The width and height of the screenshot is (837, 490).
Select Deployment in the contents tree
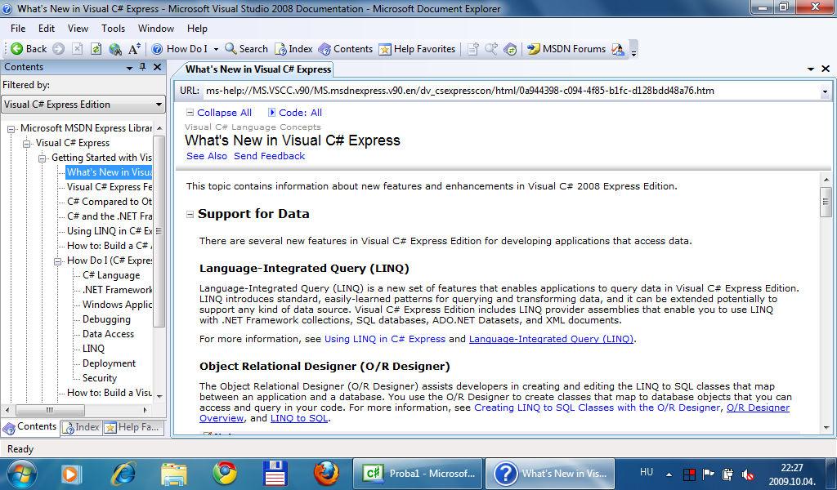point(109,363)
